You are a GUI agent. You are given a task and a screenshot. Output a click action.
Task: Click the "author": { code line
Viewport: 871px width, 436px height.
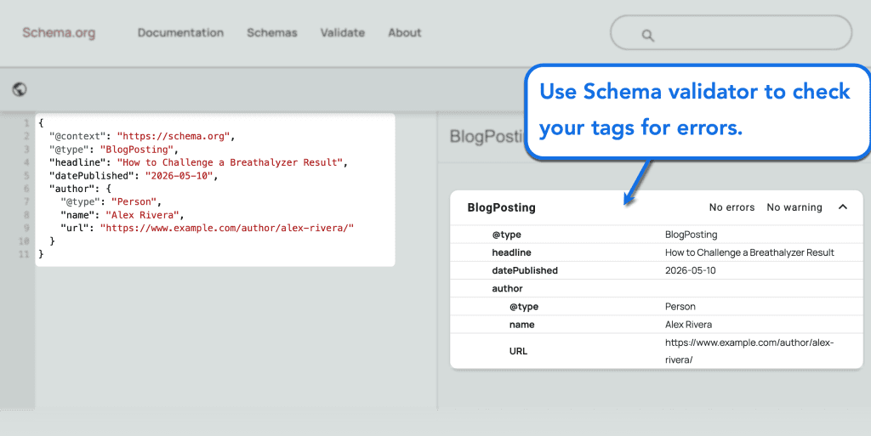point(80,189)
